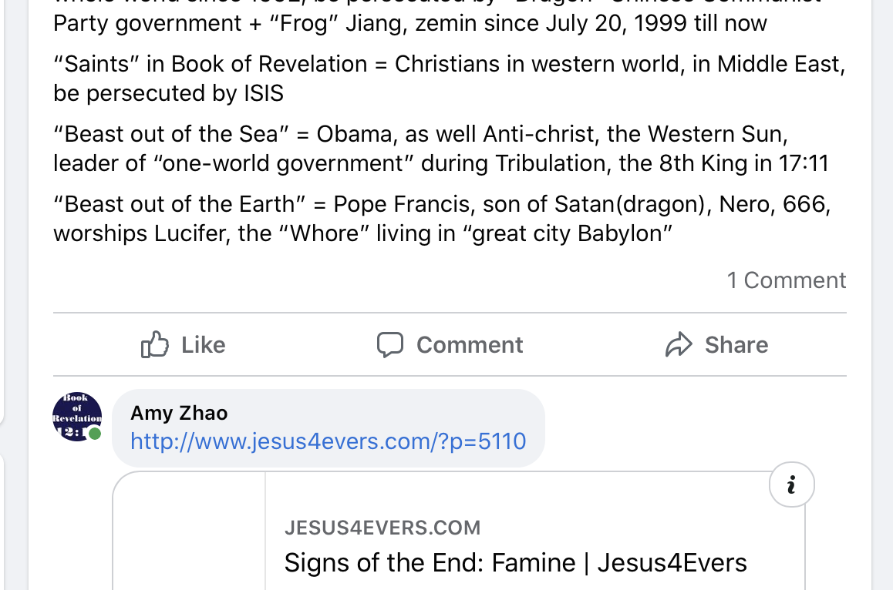This screenshot has width=893, height=590.
Task: Follow the jesus4evers.com/?p=5110 URL
Action: click(x=328, y=441)
